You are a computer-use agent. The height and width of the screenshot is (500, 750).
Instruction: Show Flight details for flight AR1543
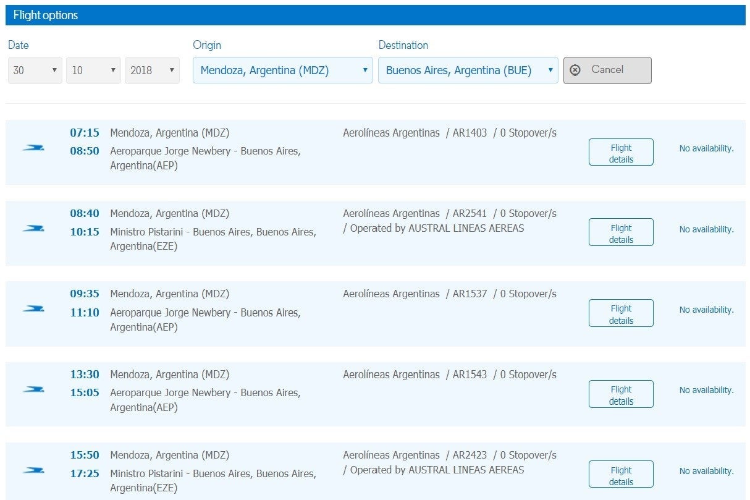(620, 394)
